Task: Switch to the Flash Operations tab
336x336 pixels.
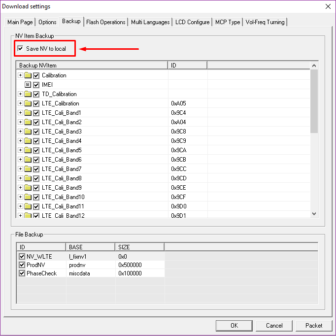Action: click(x=105, y=22)
